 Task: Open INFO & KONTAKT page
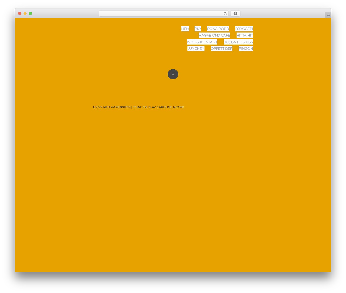[x=202, y=42]
